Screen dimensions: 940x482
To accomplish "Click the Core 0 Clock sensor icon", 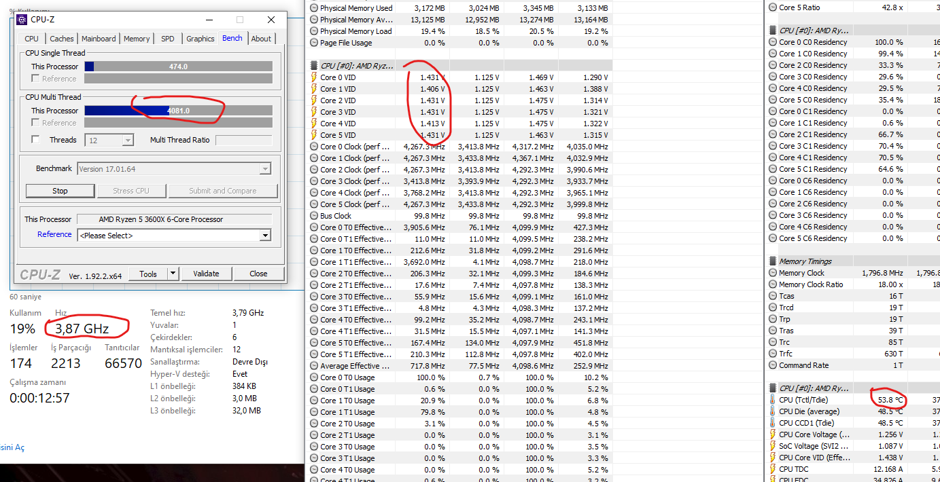I will click(313, 147).
